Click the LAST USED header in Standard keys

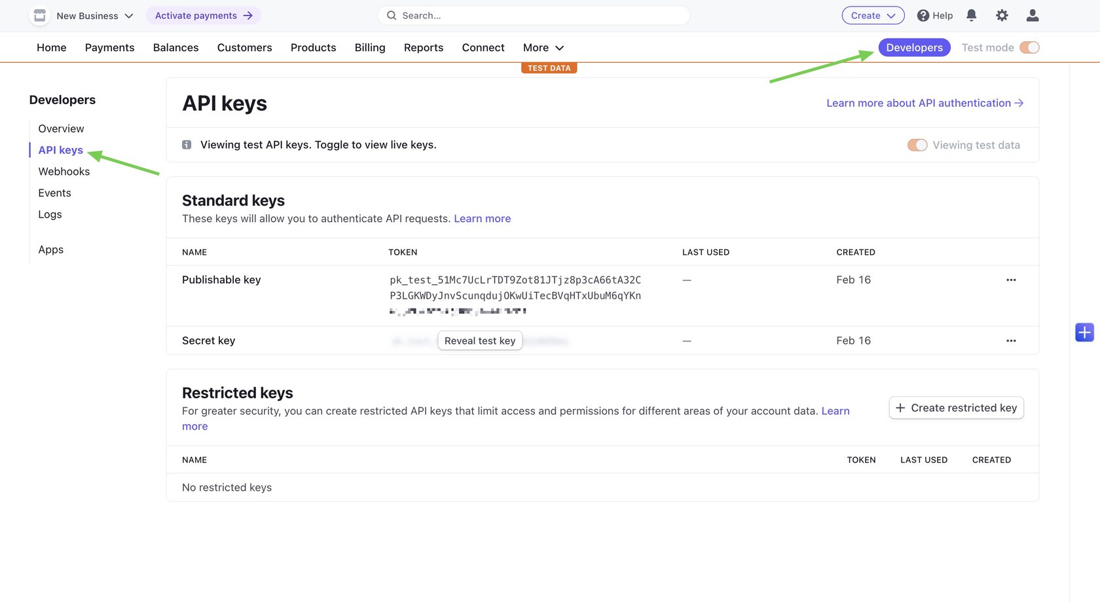pyautogui.click(x=706, y=252)
